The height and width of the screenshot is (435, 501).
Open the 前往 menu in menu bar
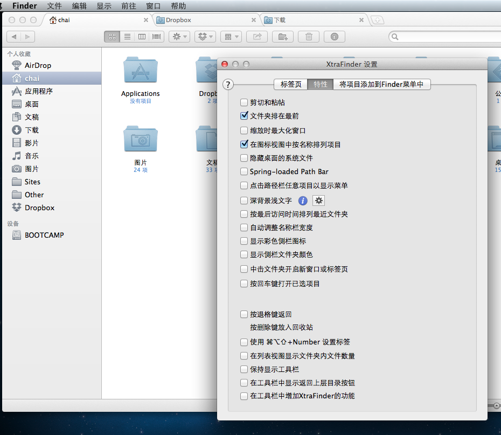click(129, 6)
